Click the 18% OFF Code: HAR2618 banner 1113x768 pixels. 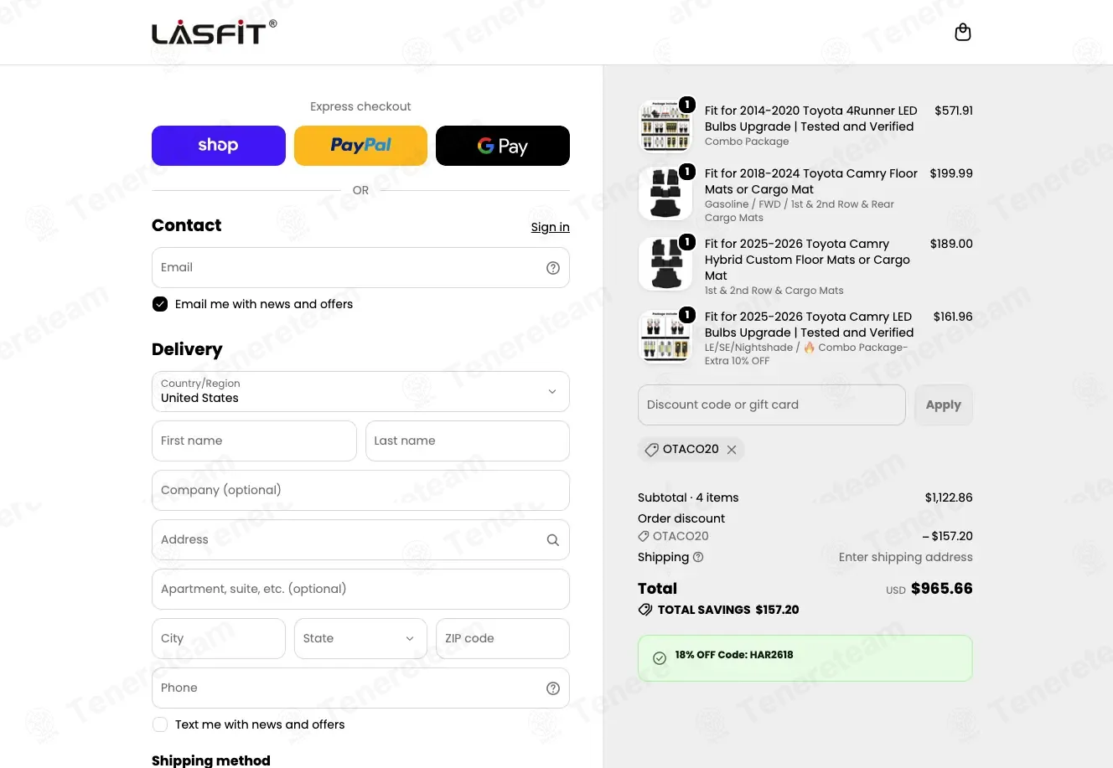[x=805, y=658]
